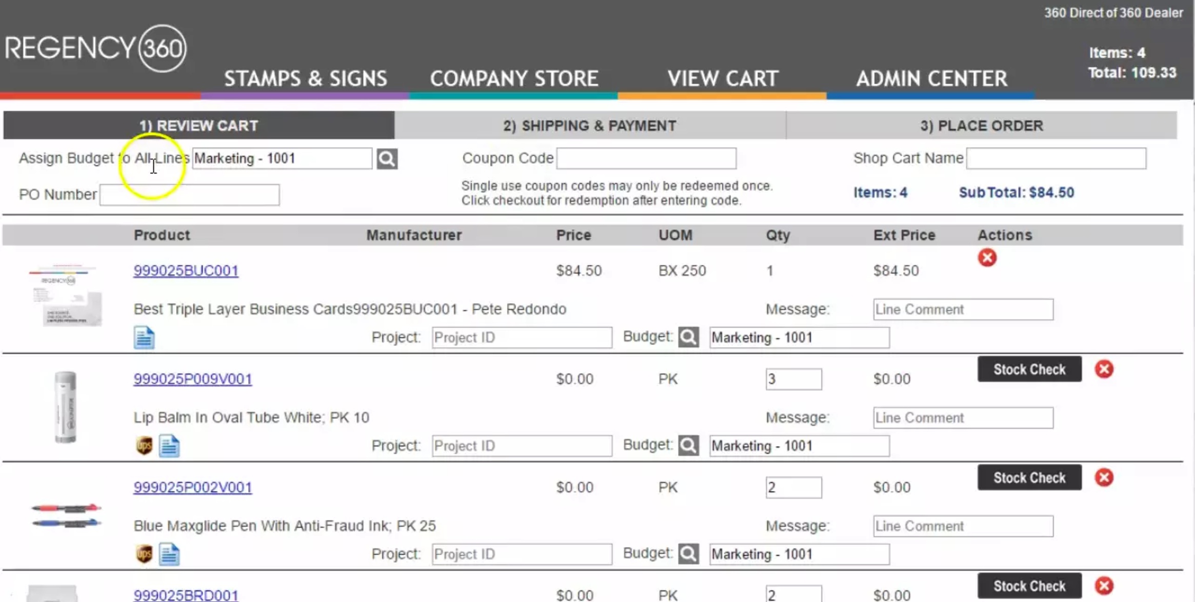1195x602 pixels.
Task: Open budget search next to Assign Budget field
Action: pos(387,159)
